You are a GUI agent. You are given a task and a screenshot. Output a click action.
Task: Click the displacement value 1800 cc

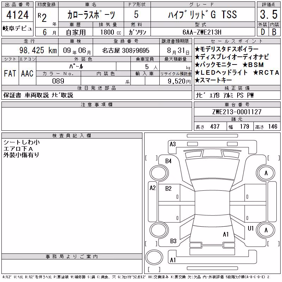pos(111,32)
